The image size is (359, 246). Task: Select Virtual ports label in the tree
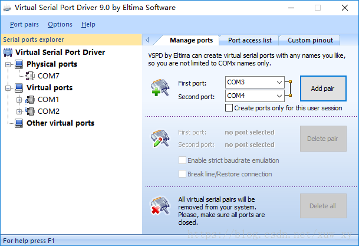(50, 88)
